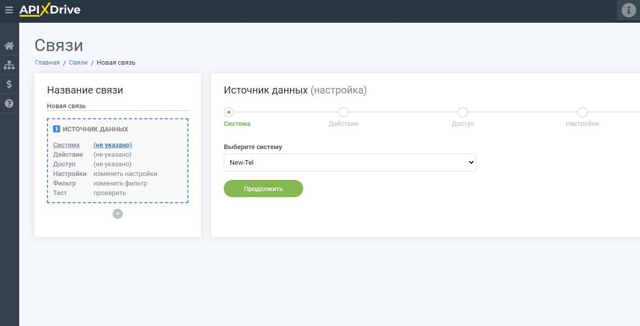
Task: Click the ApiX-Drive logo
Action: [50, 10]
